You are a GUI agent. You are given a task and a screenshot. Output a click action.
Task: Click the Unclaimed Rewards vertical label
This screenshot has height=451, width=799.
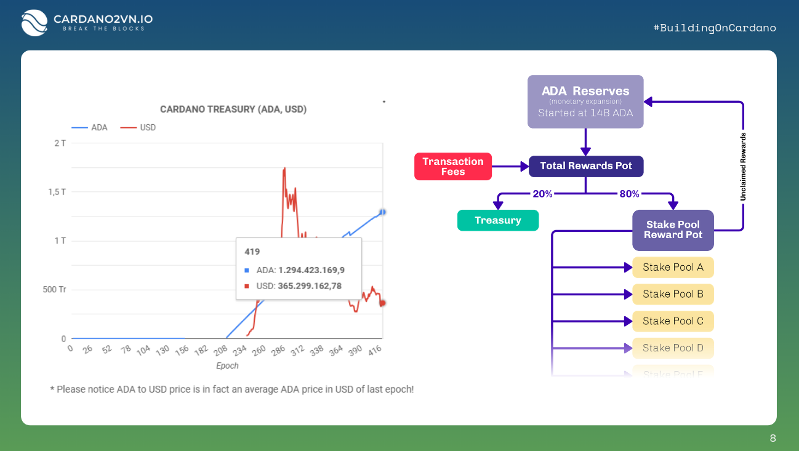tap(743, 166)
